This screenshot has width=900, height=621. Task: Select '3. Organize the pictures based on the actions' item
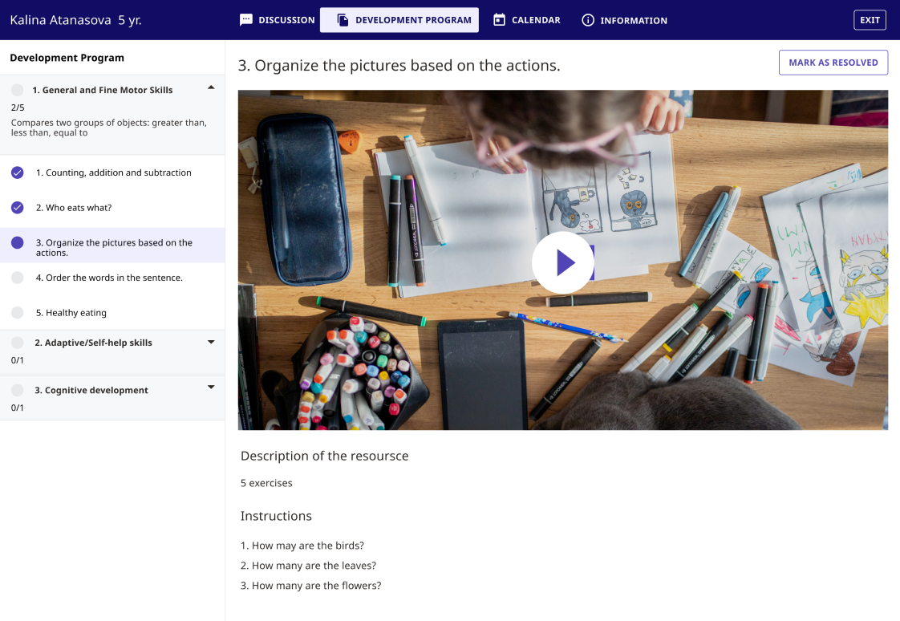coord(112,246)
